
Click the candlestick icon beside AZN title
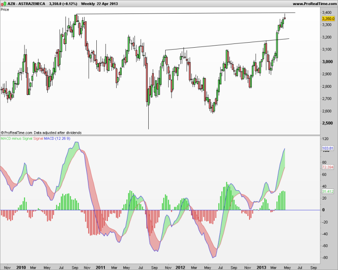pos(3,3)
